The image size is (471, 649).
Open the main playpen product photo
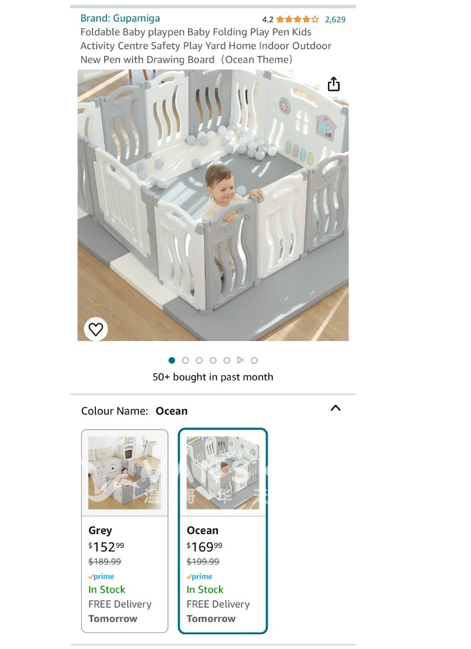point(213,206)
